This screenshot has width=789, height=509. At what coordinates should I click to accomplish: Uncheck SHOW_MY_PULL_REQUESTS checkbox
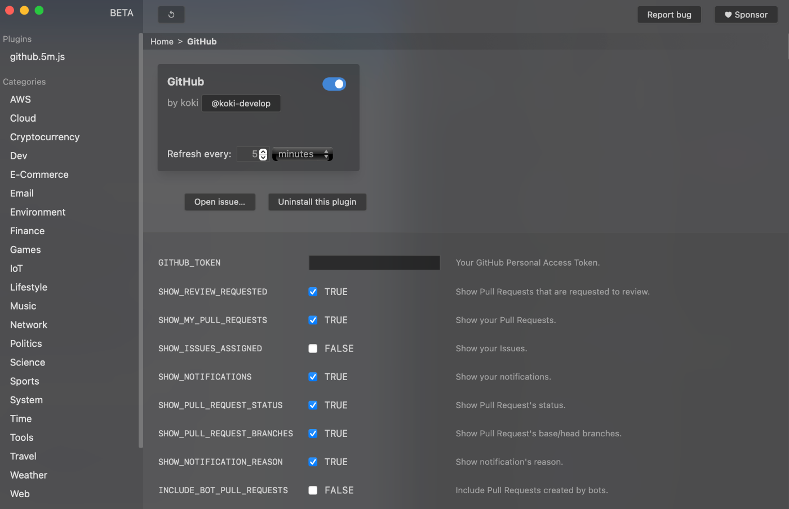tap(313, 320)
